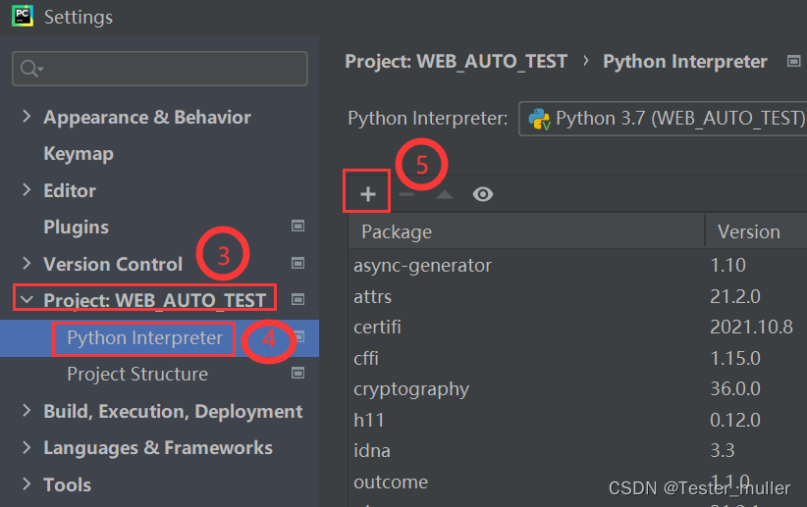Sort packages by Version column header
The height and width of the screenshot is (507, 807).
[x=749, y=231]
